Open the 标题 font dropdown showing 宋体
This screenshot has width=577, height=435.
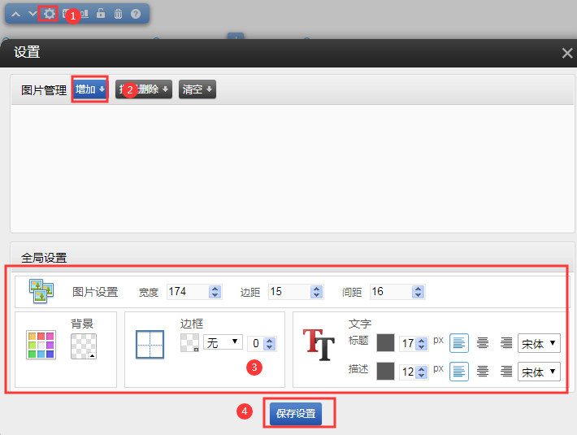pos(539,344)
